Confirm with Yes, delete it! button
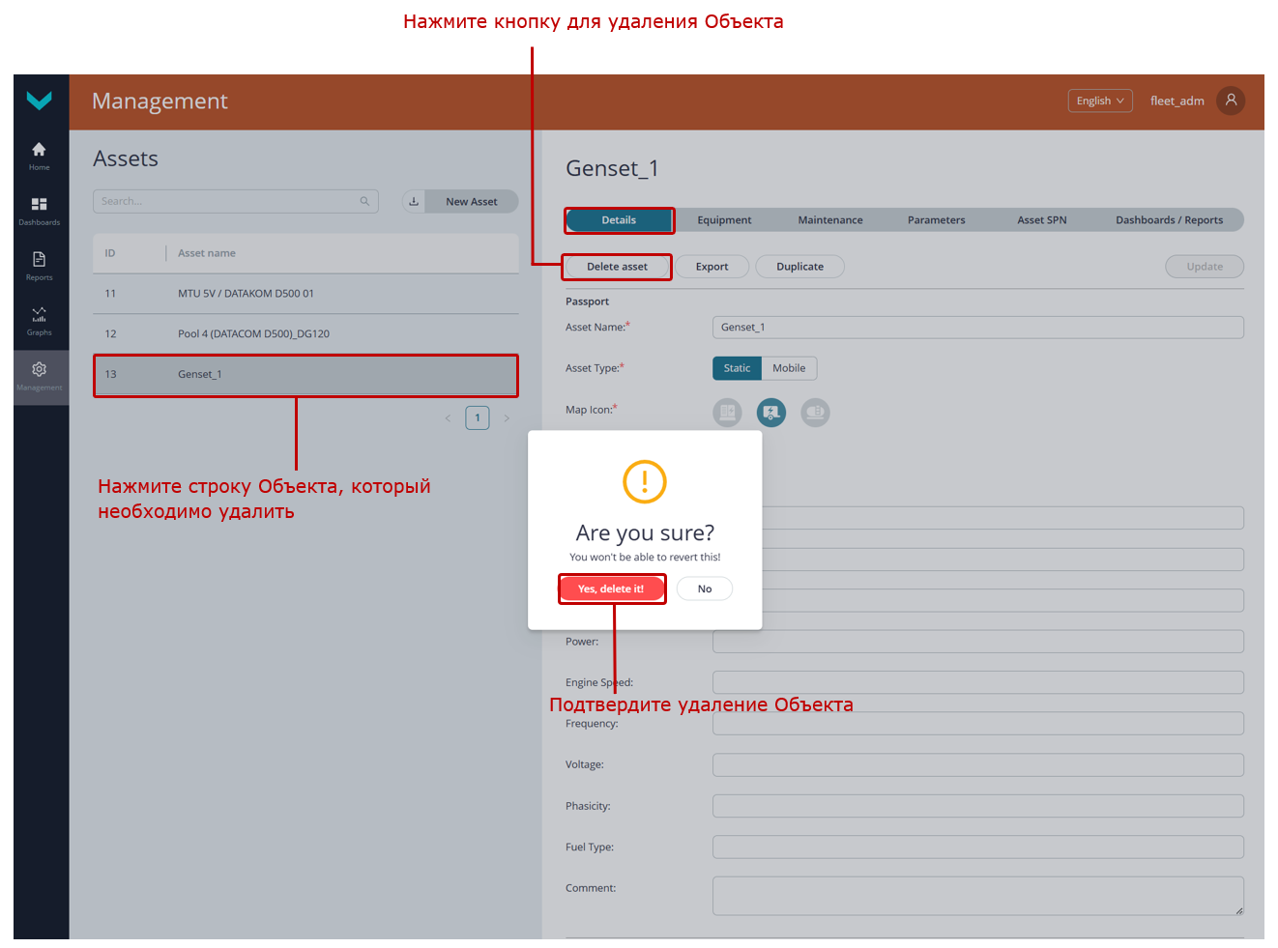 click(611, 589)
